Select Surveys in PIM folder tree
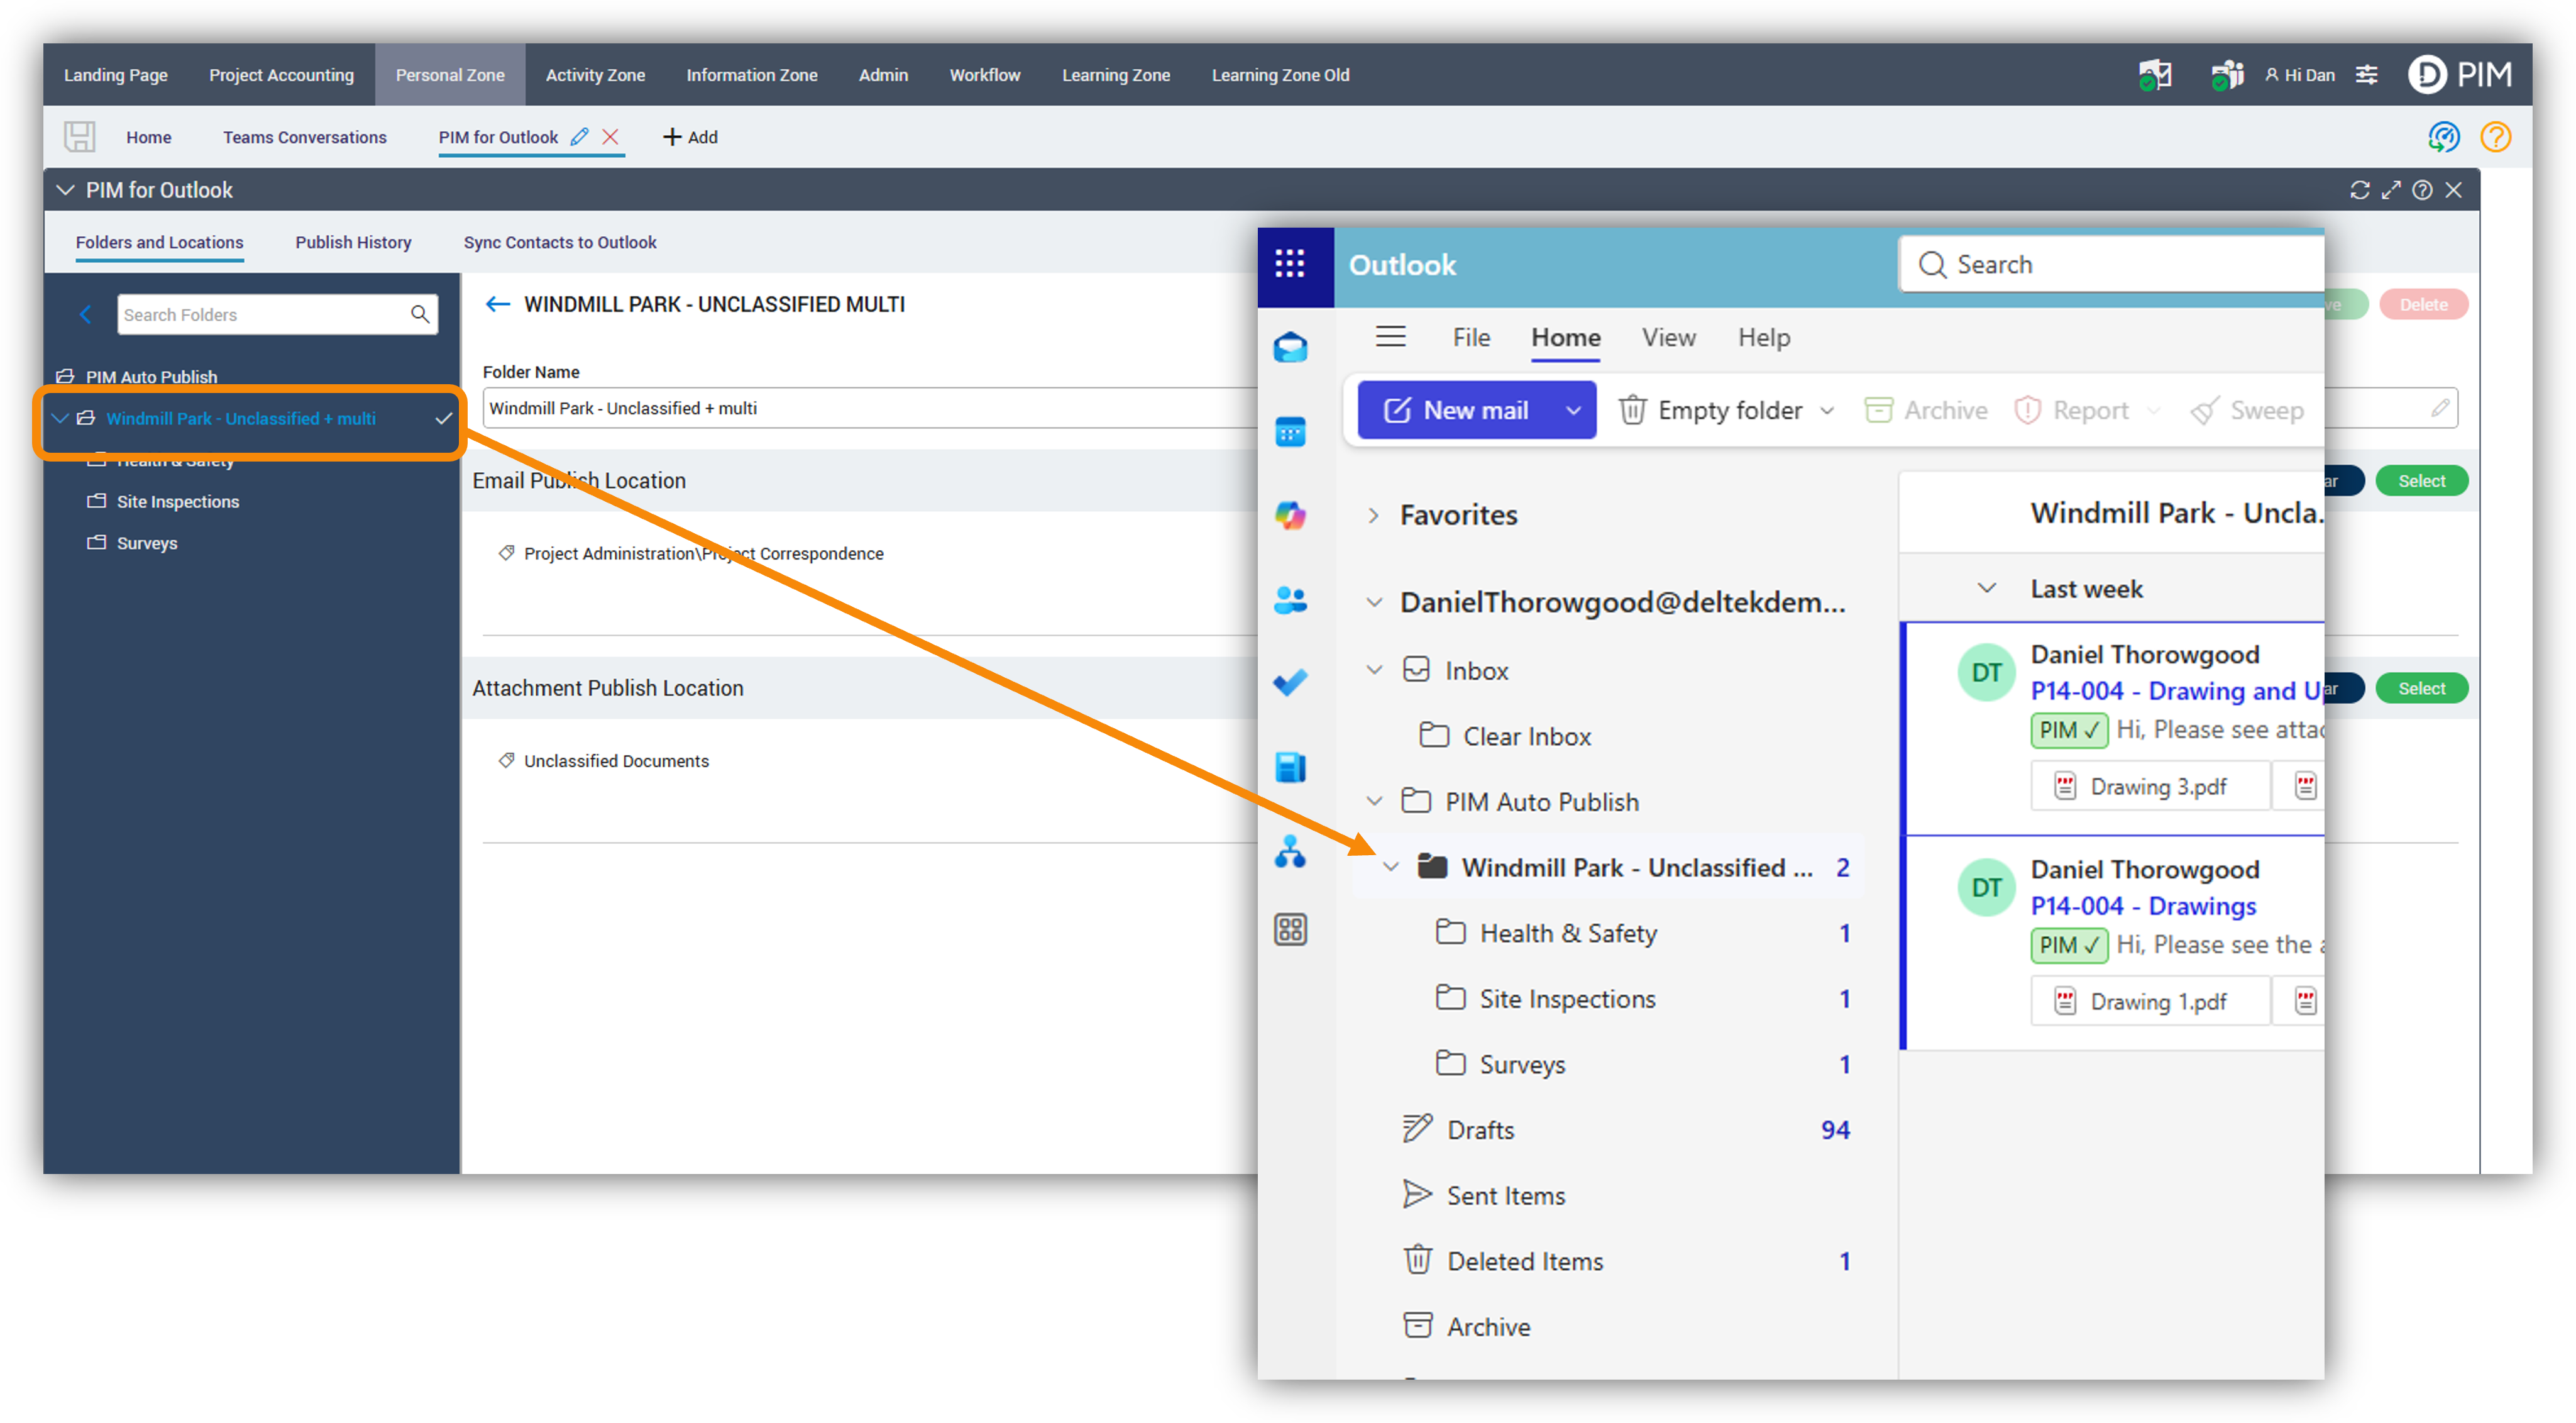The height and width of the screenshot is (1423, 2576). tap(146, 543)
